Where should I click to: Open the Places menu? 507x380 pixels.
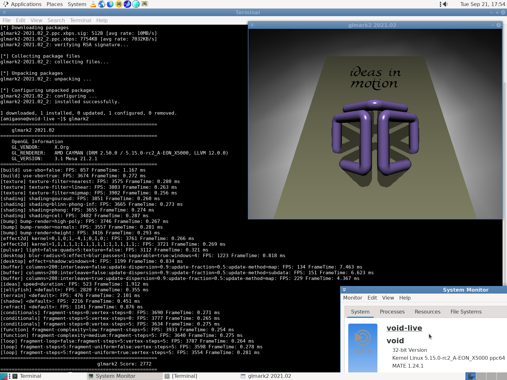(55, 4)
